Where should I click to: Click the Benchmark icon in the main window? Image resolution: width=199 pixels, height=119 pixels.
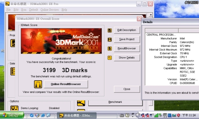[x=81, y=103]
